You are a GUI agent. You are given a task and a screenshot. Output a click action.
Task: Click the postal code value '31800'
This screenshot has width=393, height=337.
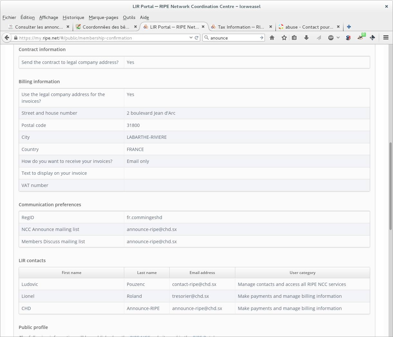pos(133,125)
